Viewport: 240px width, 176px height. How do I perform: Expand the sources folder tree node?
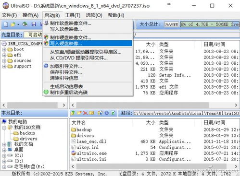(x=4, y=61)
